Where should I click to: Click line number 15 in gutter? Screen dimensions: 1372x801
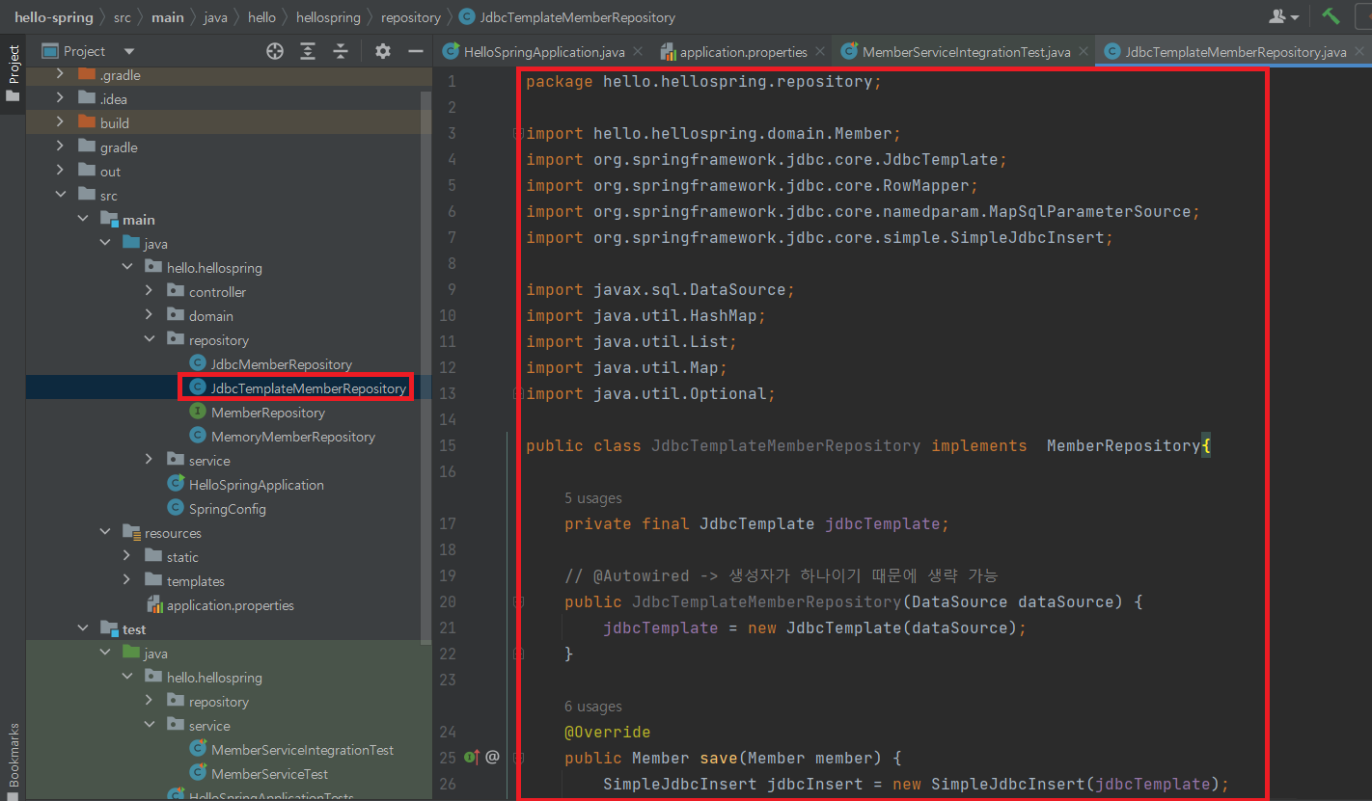coord(447,445)
